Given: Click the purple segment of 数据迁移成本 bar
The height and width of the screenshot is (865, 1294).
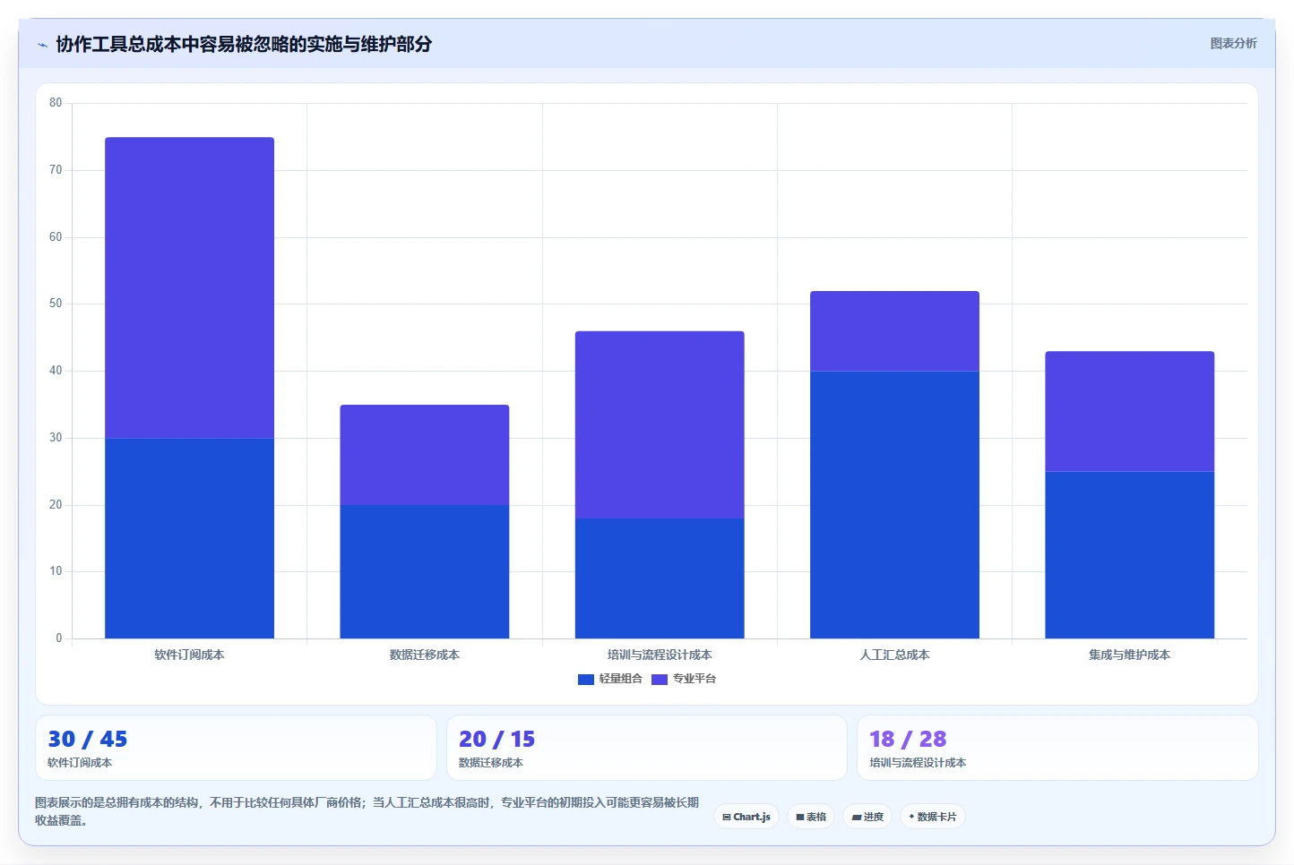Looking at the screenshot, I should pos(425,455).
